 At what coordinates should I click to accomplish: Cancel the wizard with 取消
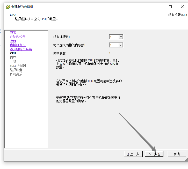(x=177, y=154)
